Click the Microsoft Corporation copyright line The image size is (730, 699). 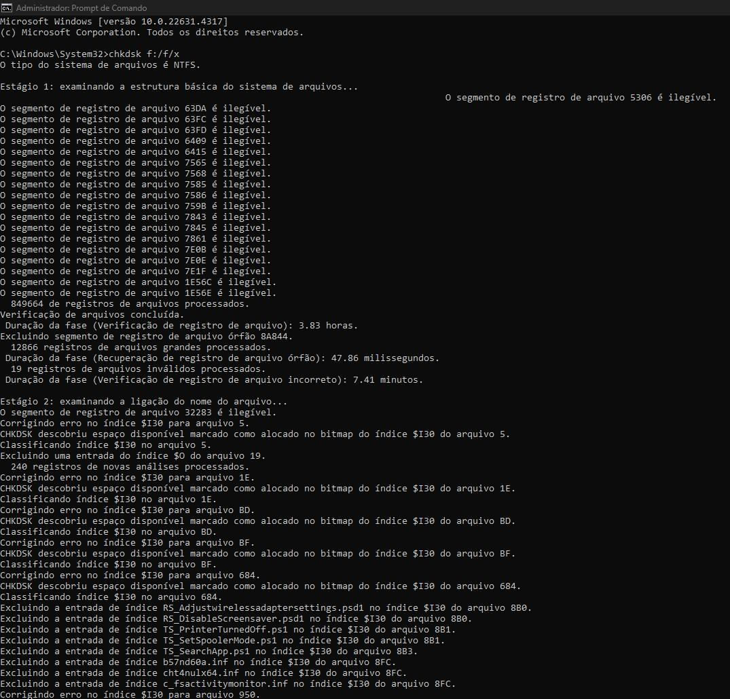click(152, 32)
